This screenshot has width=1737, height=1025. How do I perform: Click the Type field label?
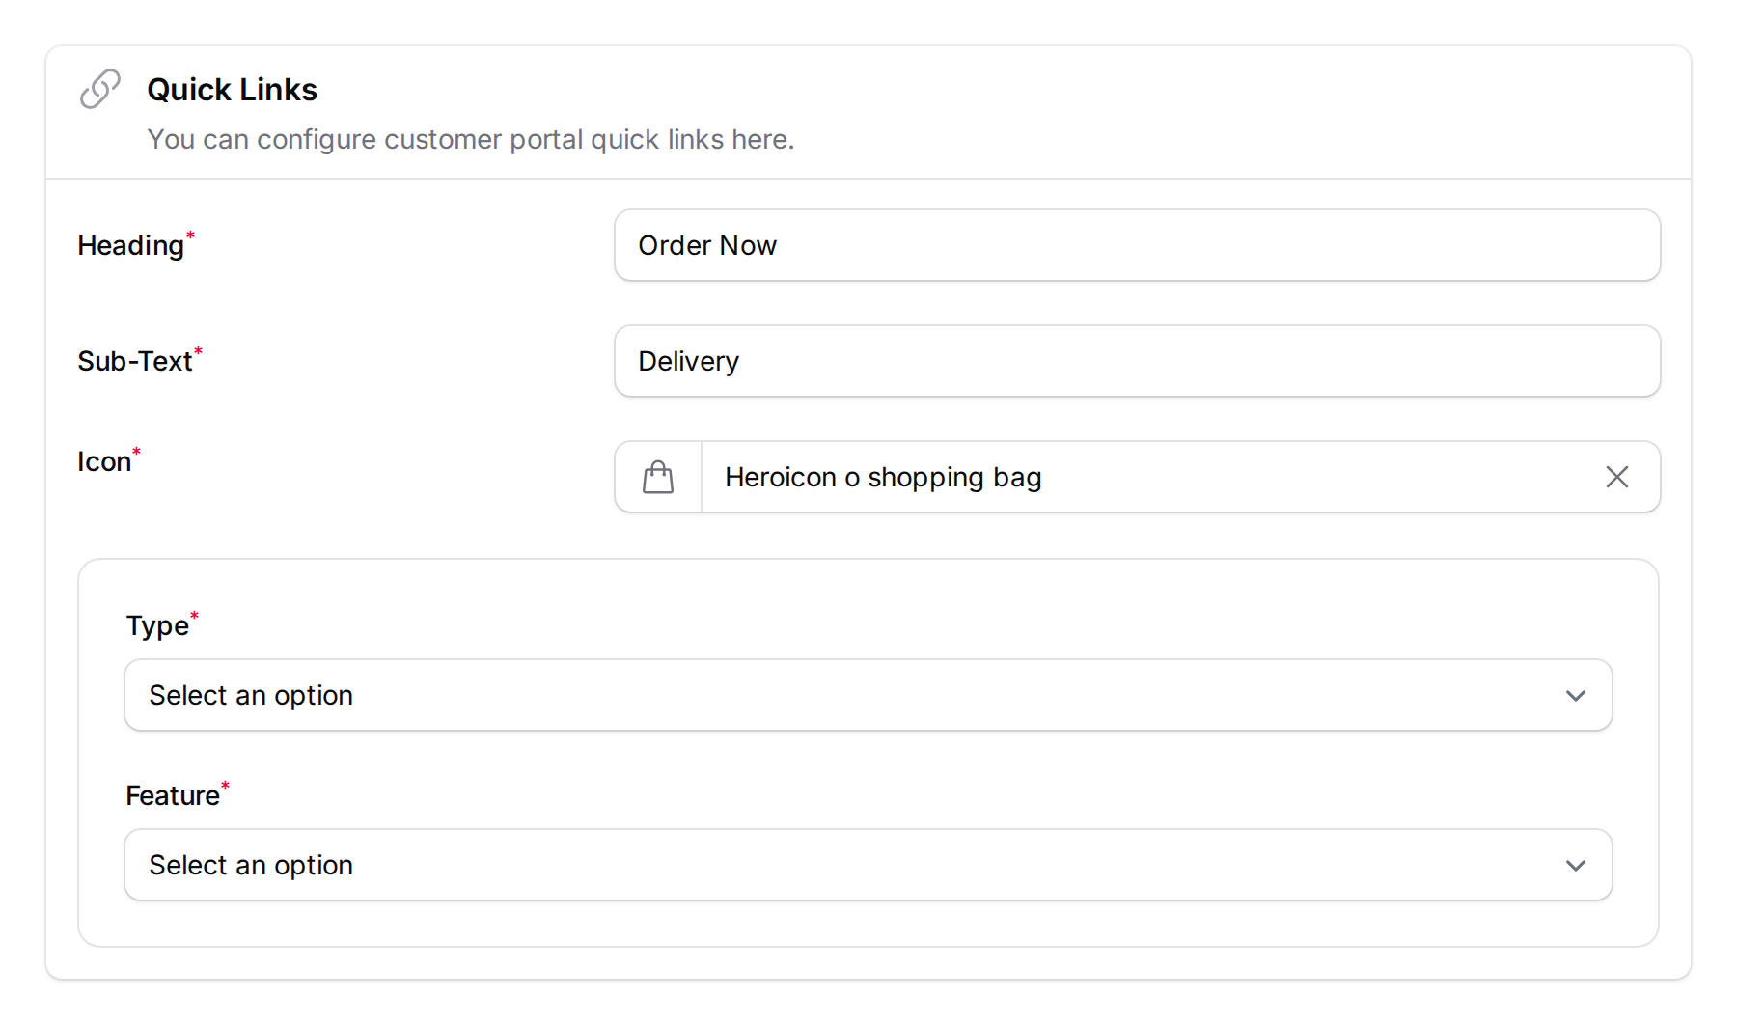(156, 624)
